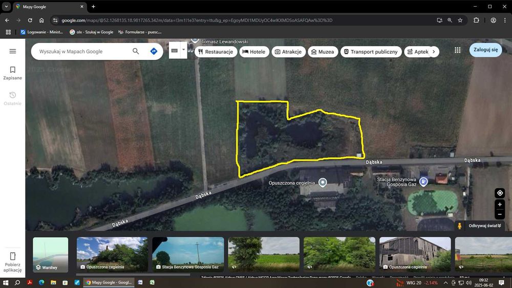Open Logowanie - Minist... bookmark
This screenshot has width=512, height=288.
pos(42,32)
